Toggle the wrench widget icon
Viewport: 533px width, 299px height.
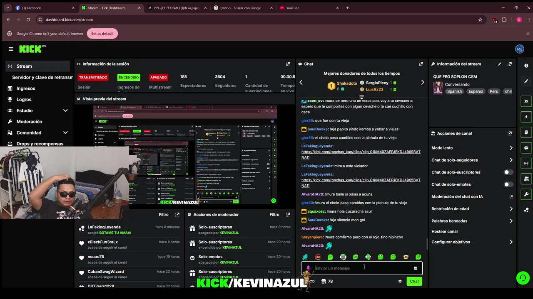coord(526,194)
